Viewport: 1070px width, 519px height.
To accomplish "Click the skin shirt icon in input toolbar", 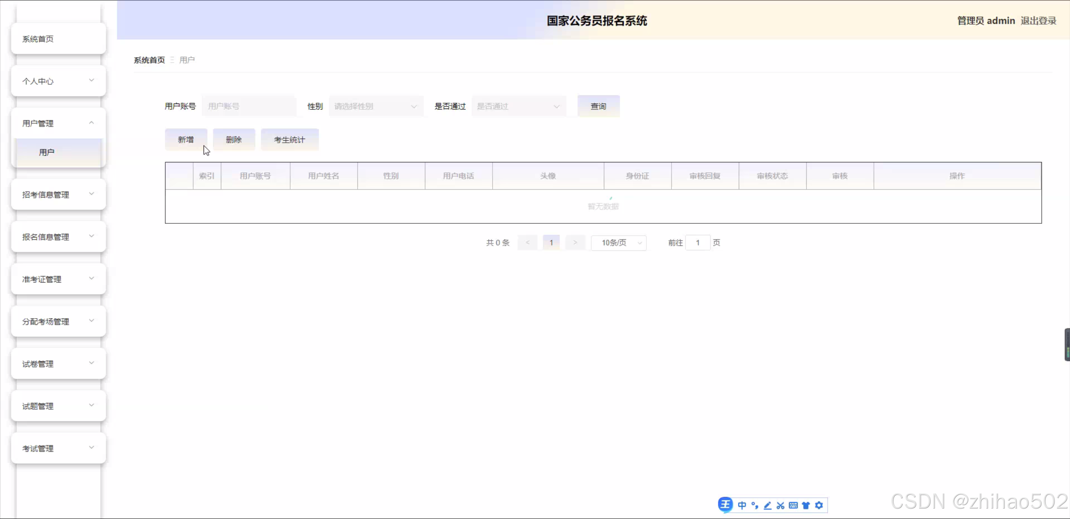I will click(x=806, y=505).
